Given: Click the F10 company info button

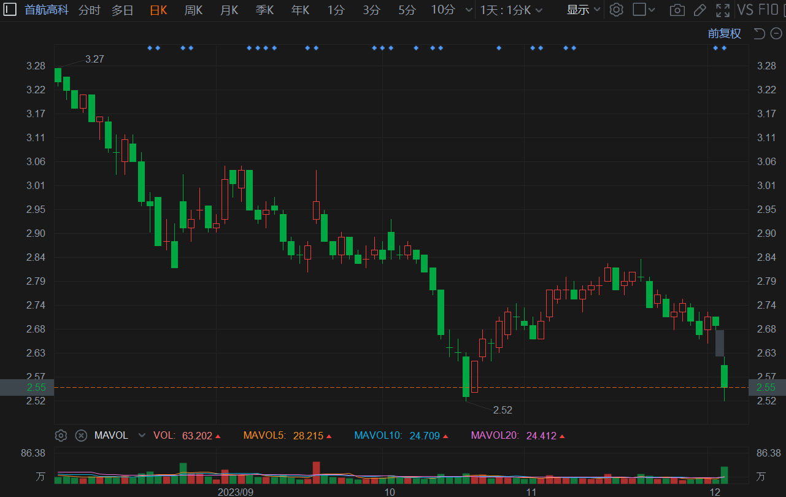Looking at the screenshot, I should coord(769,10).
